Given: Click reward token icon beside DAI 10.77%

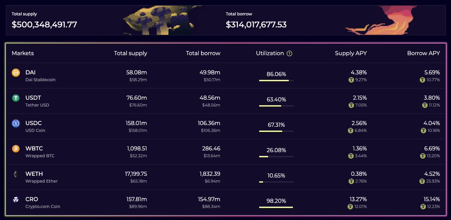Looking at the screenshot, I should [x=422, y=80].
